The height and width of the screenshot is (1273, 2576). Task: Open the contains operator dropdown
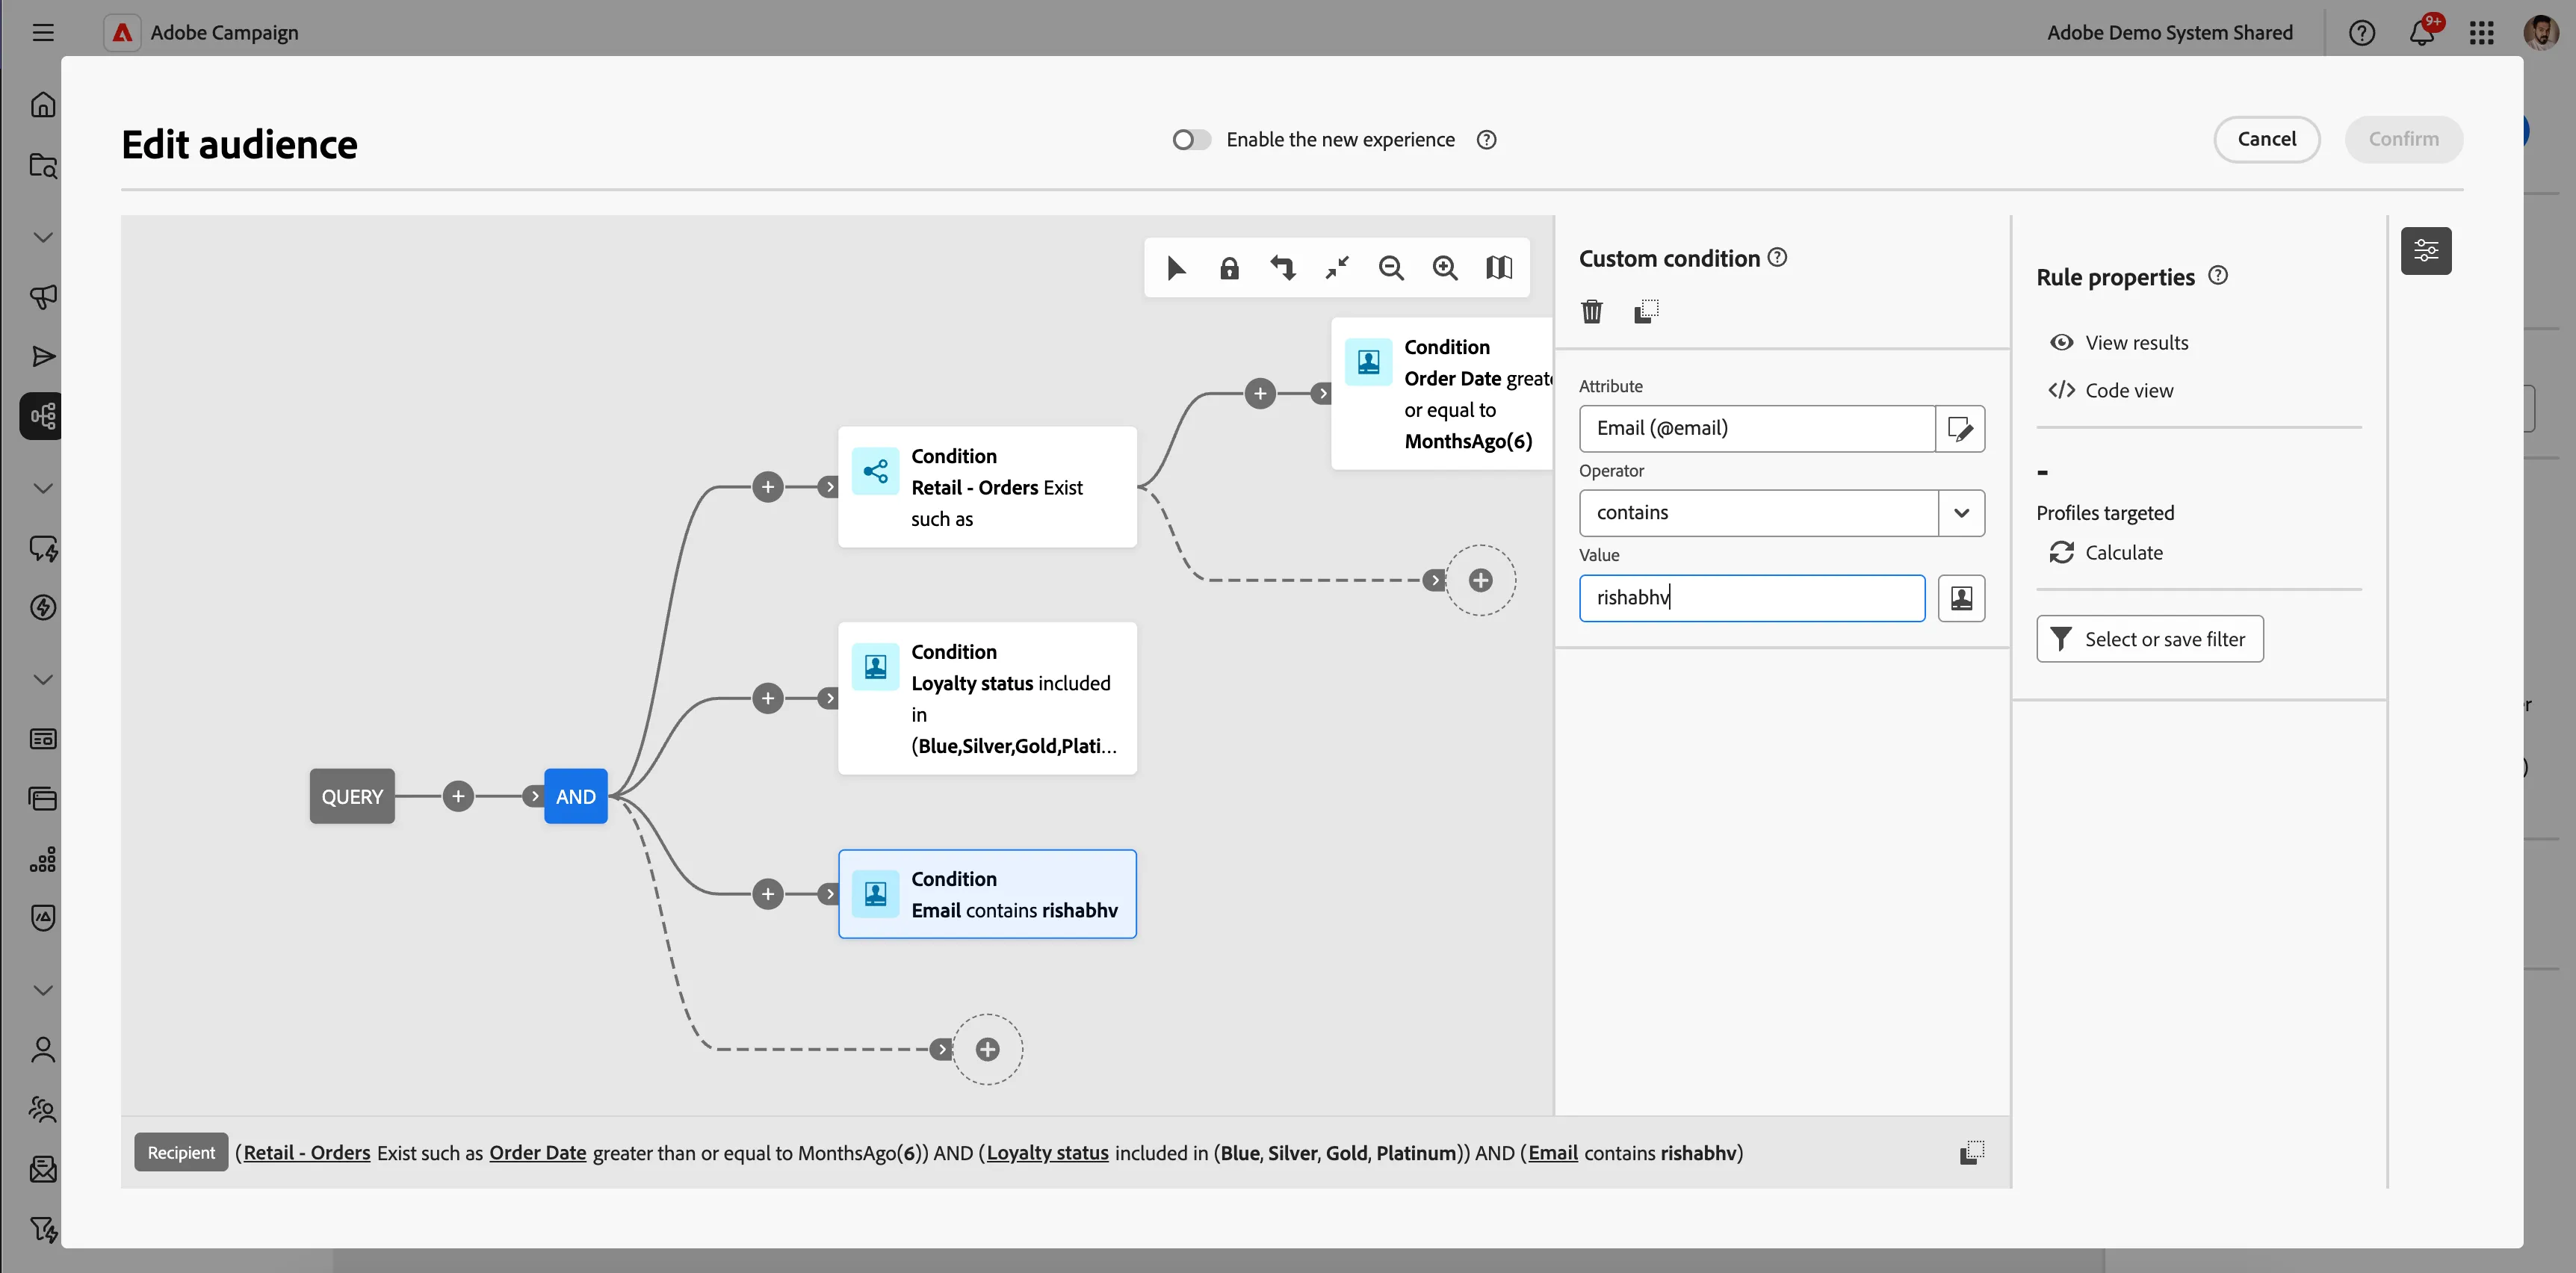point(1961,513)
